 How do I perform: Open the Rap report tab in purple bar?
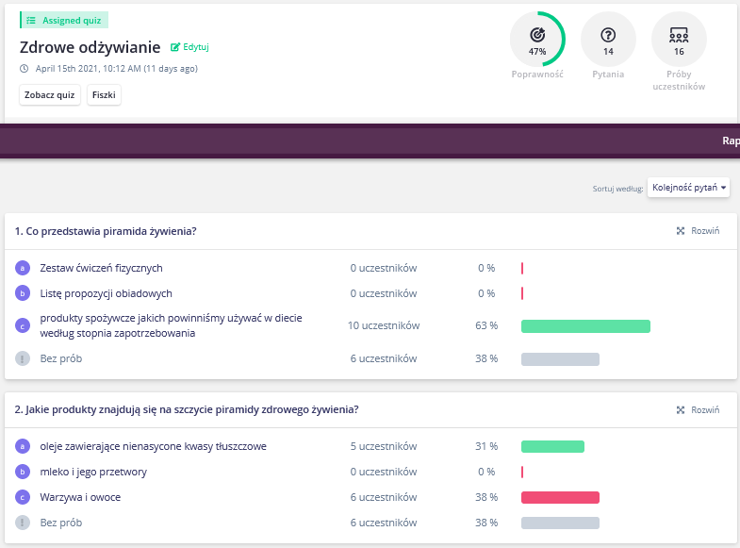point(731,141)
